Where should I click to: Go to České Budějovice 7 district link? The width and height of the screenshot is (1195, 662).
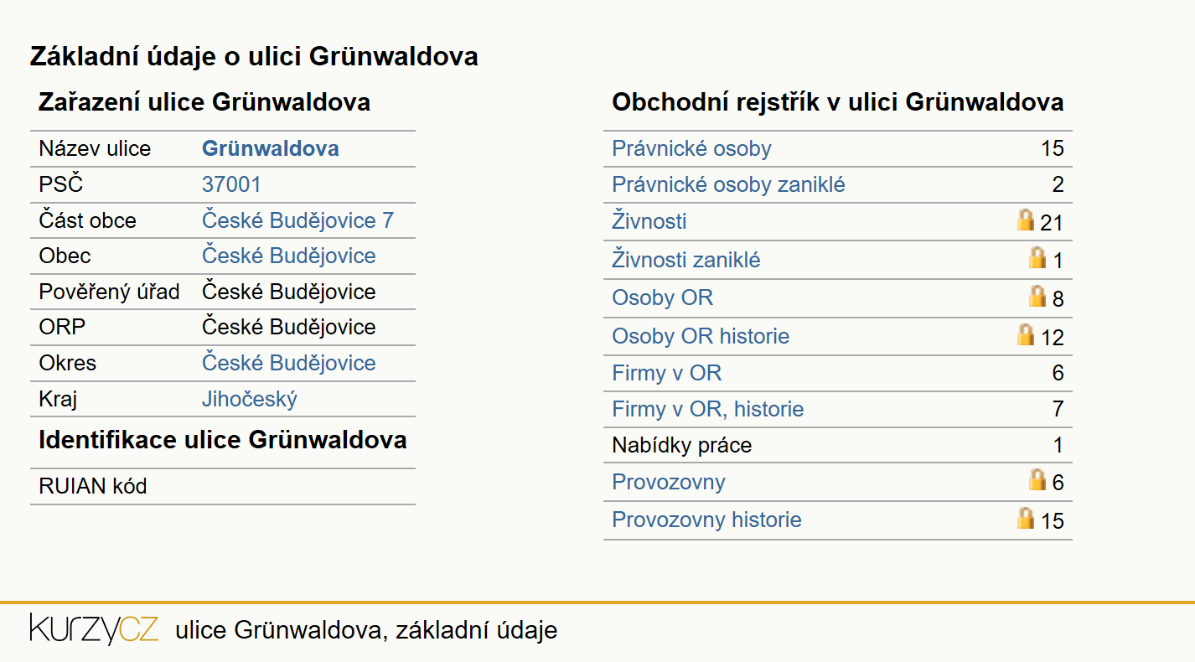coord(297,220)
